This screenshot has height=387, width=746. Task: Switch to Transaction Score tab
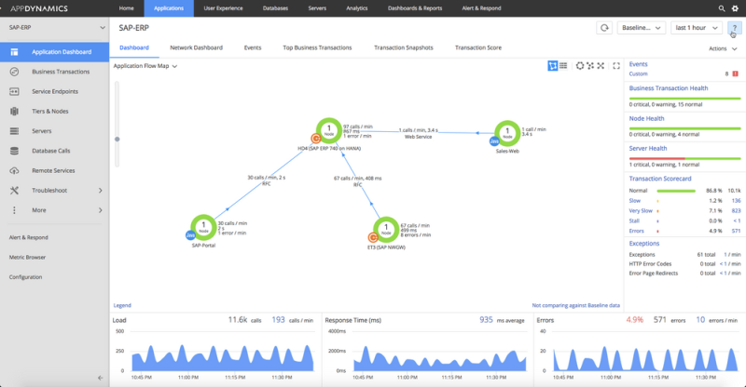click(478, 47)
